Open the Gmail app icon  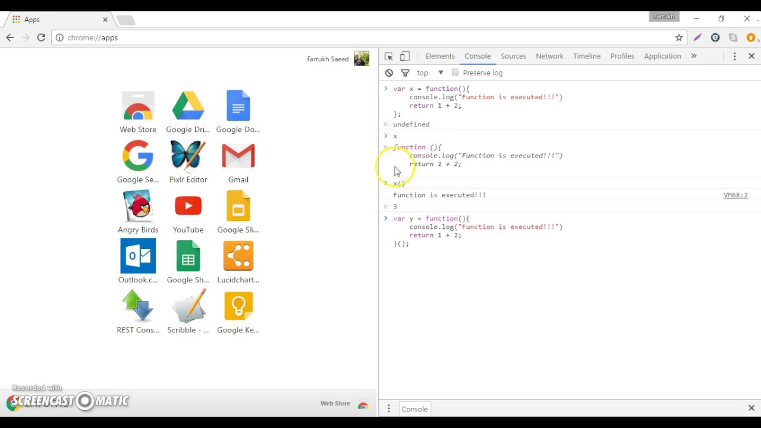pyautogui.click(x=238, y=156)
